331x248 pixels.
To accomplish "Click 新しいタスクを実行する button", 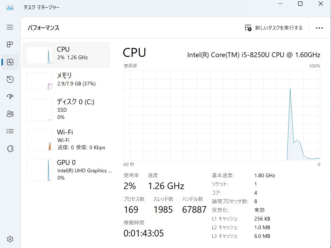I will 274,28.
